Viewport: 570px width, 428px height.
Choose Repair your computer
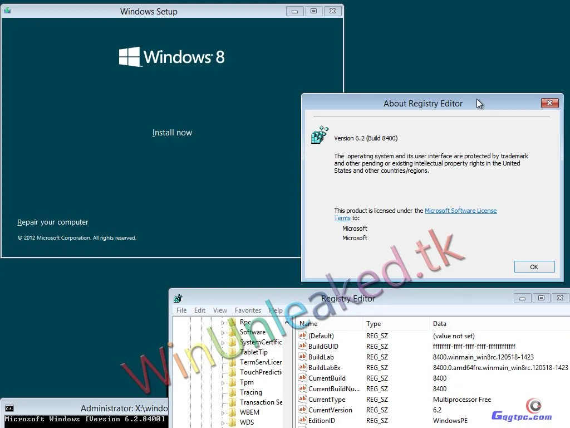(x=53, y=222)
